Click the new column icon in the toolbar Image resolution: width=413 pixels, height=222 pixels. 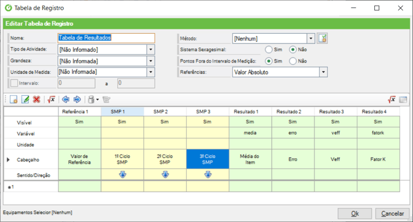tap(14, 100)
